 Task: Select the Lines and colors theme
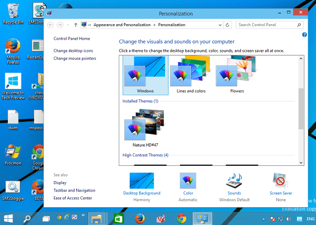(191, 75)
